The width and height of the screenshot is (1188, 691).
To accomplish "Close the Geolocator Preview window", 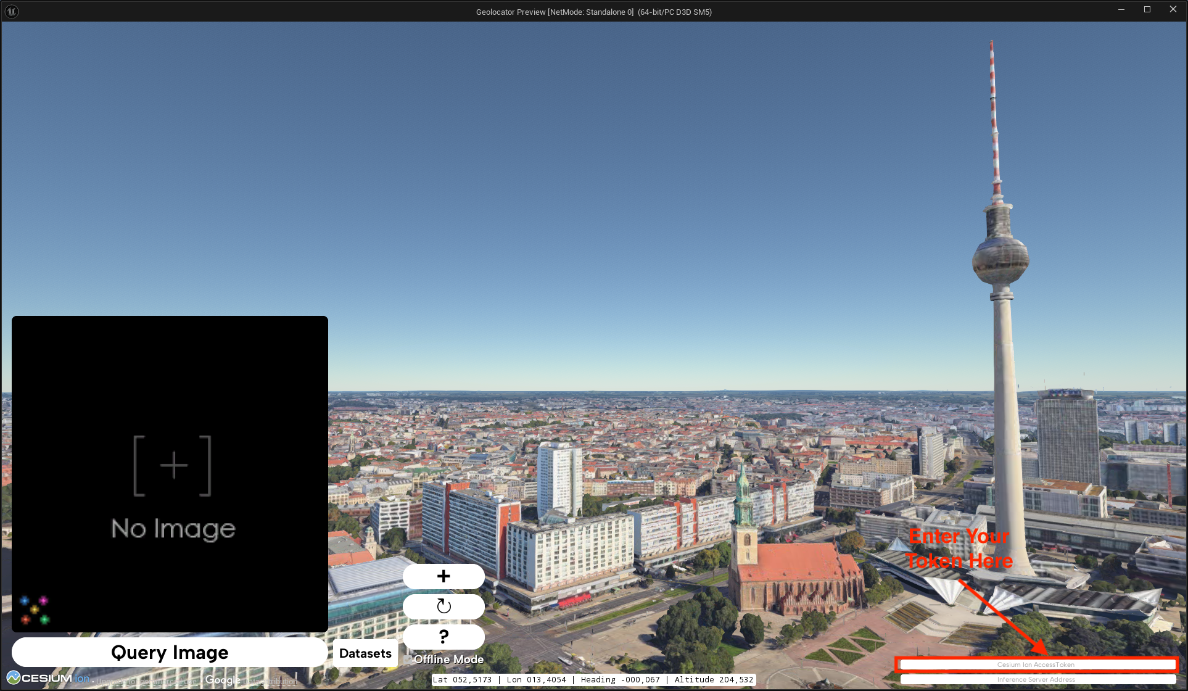I will coord(1173,9).
